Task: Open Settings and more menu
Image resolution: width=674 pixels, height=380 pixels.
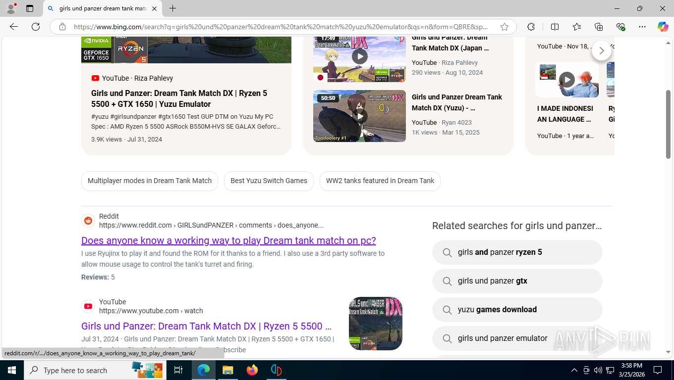Action: pyautogui.click(x=642, y=27)
